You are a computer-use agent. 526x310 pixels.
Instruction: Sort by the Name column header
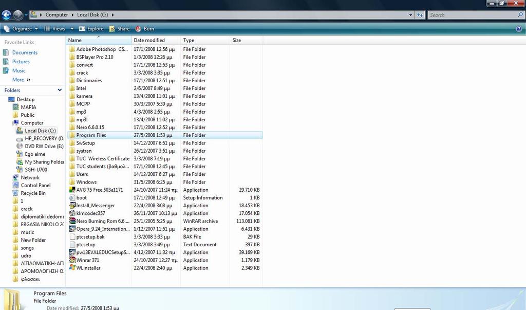click(98, 40)
